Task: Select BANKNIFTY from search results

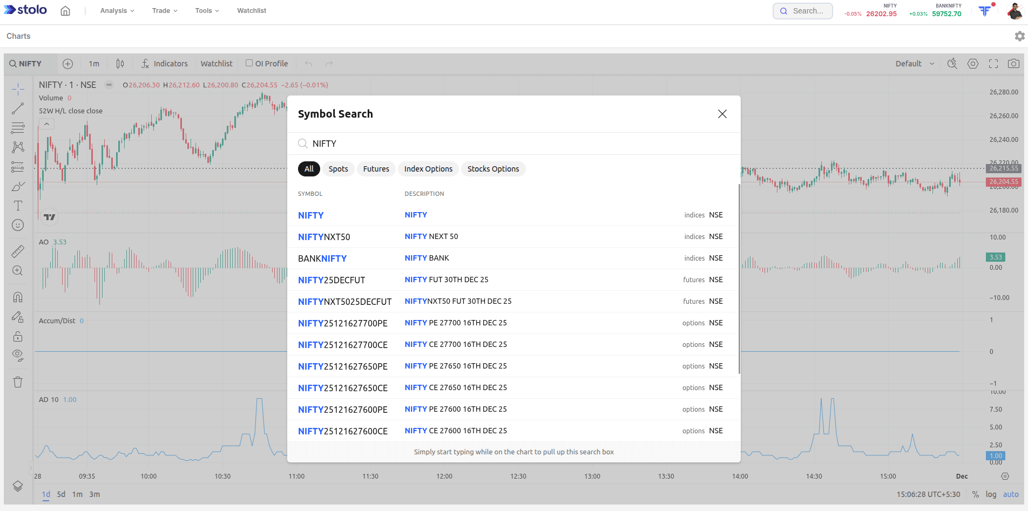Action: (322, 258)
